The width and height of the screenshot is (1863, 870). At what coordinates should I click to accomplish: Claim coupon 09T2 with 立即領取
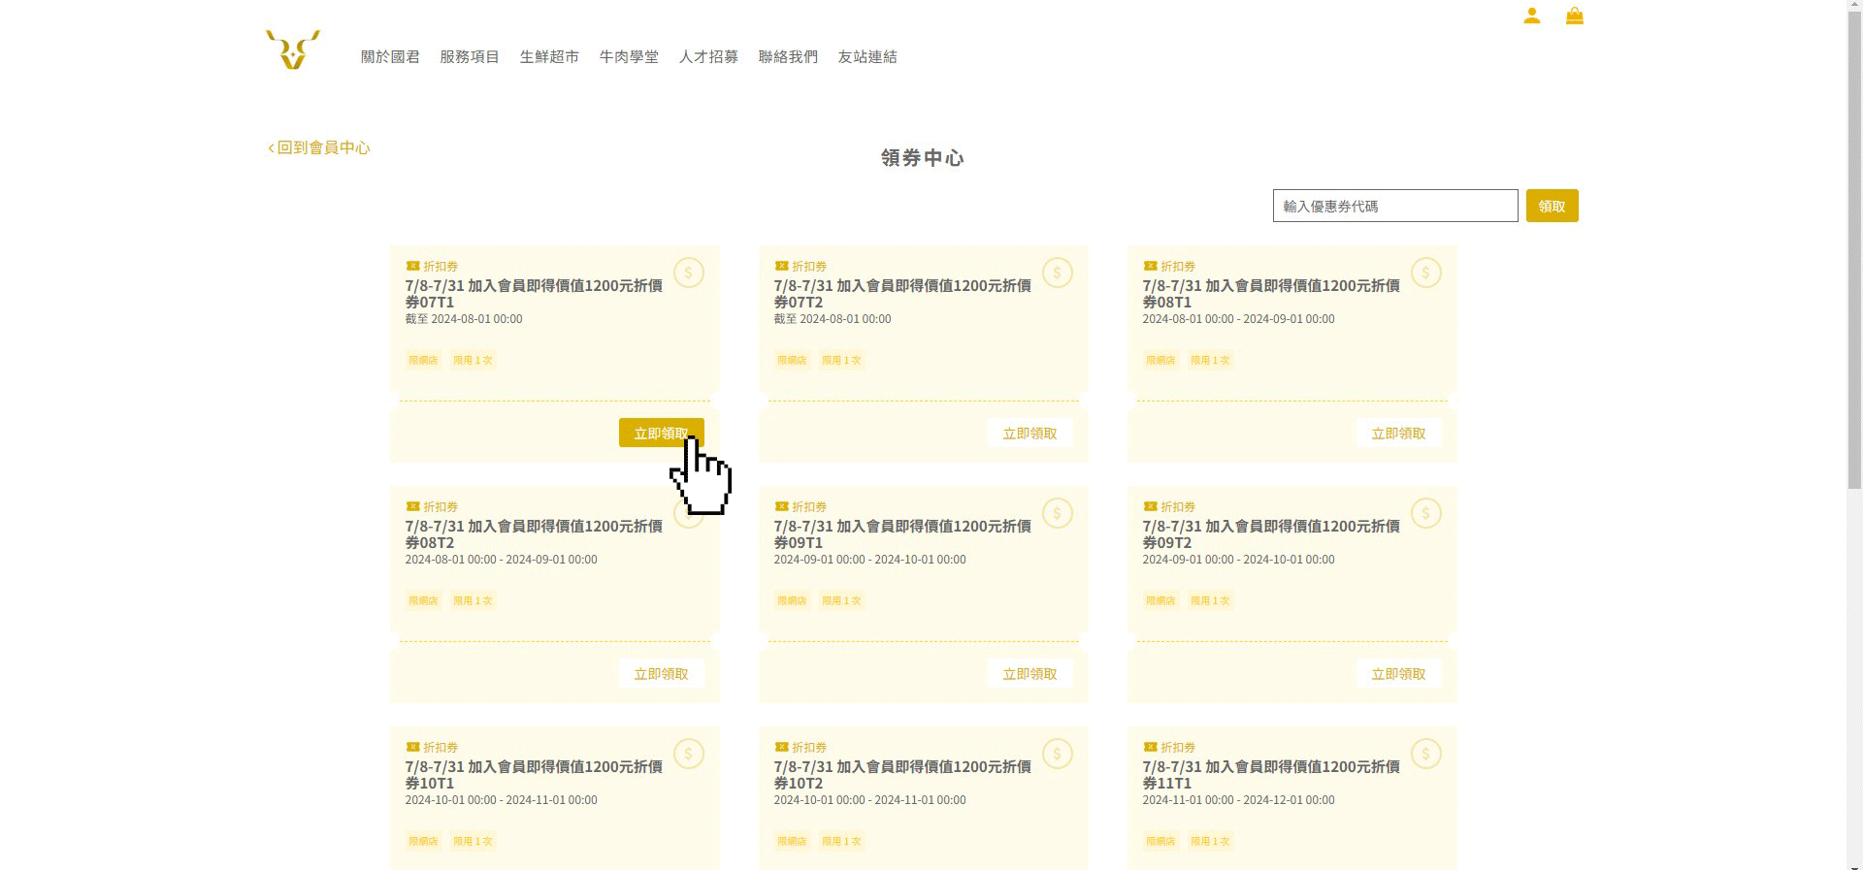[x=1398, y=673]
